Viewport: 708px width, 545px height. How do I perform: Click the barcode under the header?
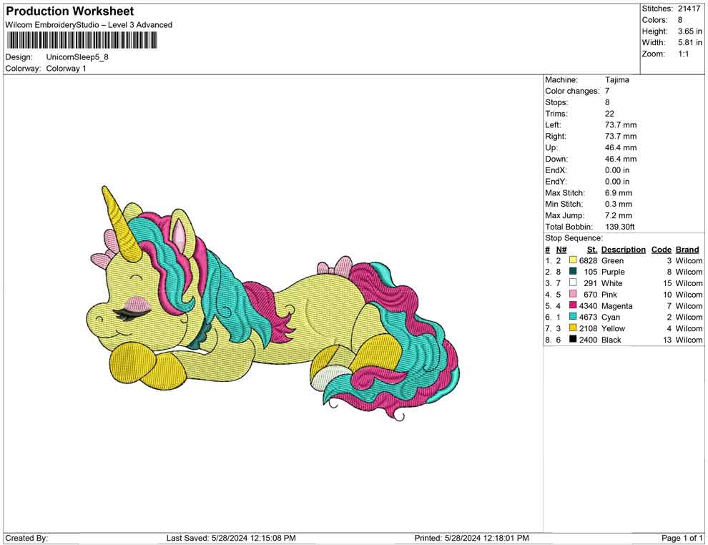(82, 41)
